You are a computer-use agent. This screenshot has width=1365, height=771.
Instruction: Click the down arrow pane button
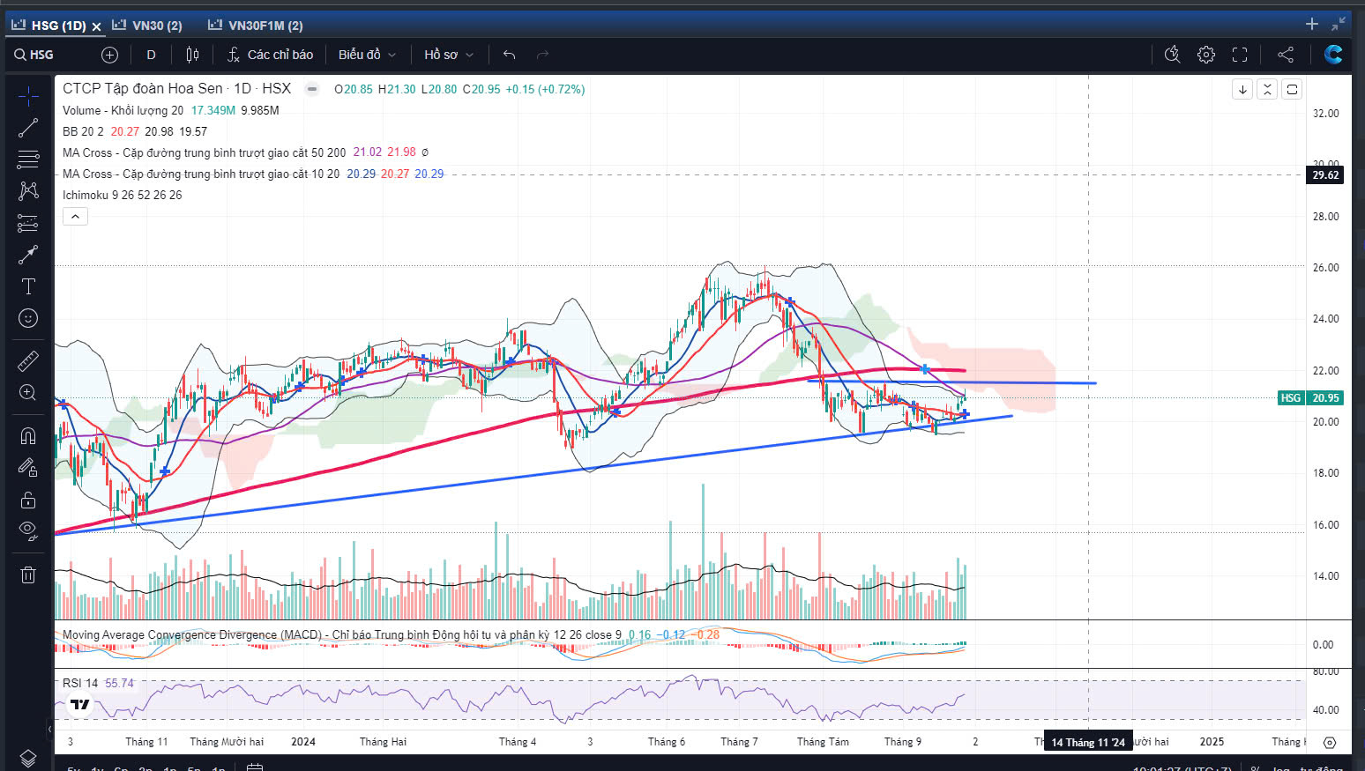[x=1242, y=89]
